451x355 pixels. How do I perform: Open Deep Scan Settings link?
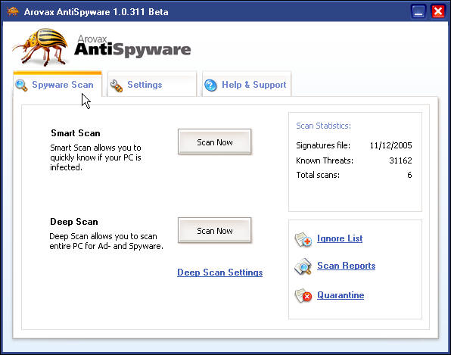pyautogui.click(x=220, y=272)
